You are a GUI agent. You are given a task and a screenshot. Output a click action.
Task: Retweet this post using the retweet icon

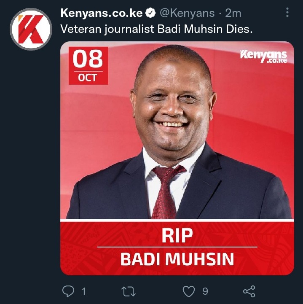point(128,291)
